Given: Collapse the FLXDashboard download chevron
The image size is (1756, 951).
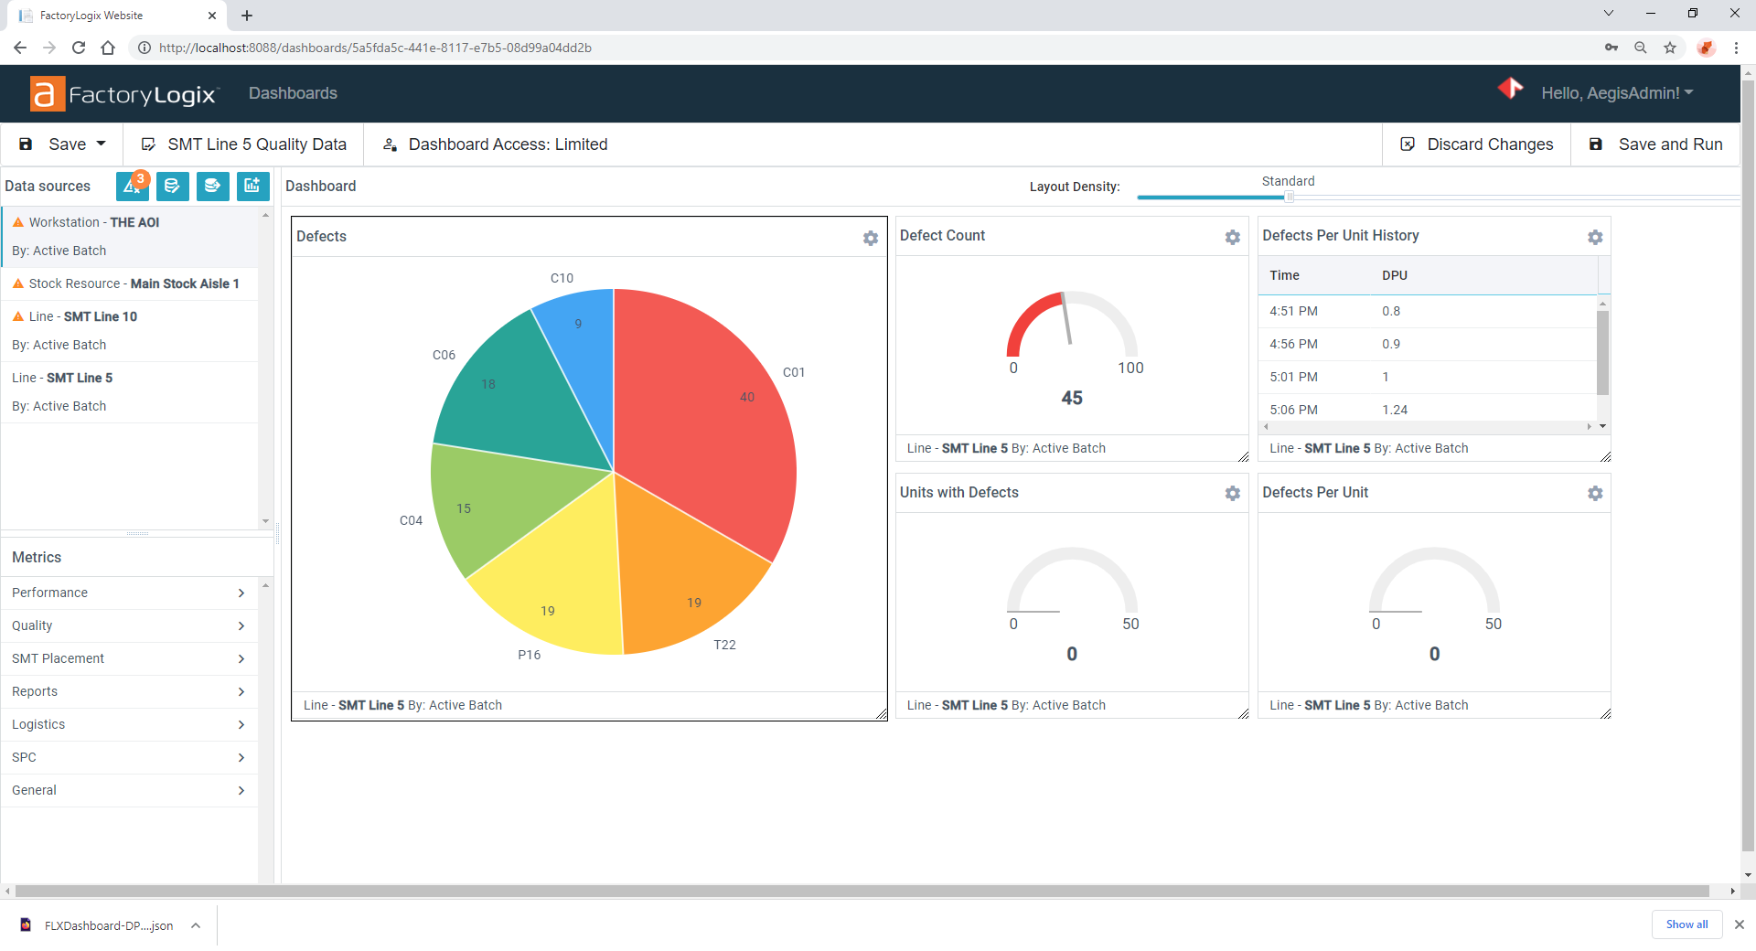Looking at the screenshot, I should point(195,925).
